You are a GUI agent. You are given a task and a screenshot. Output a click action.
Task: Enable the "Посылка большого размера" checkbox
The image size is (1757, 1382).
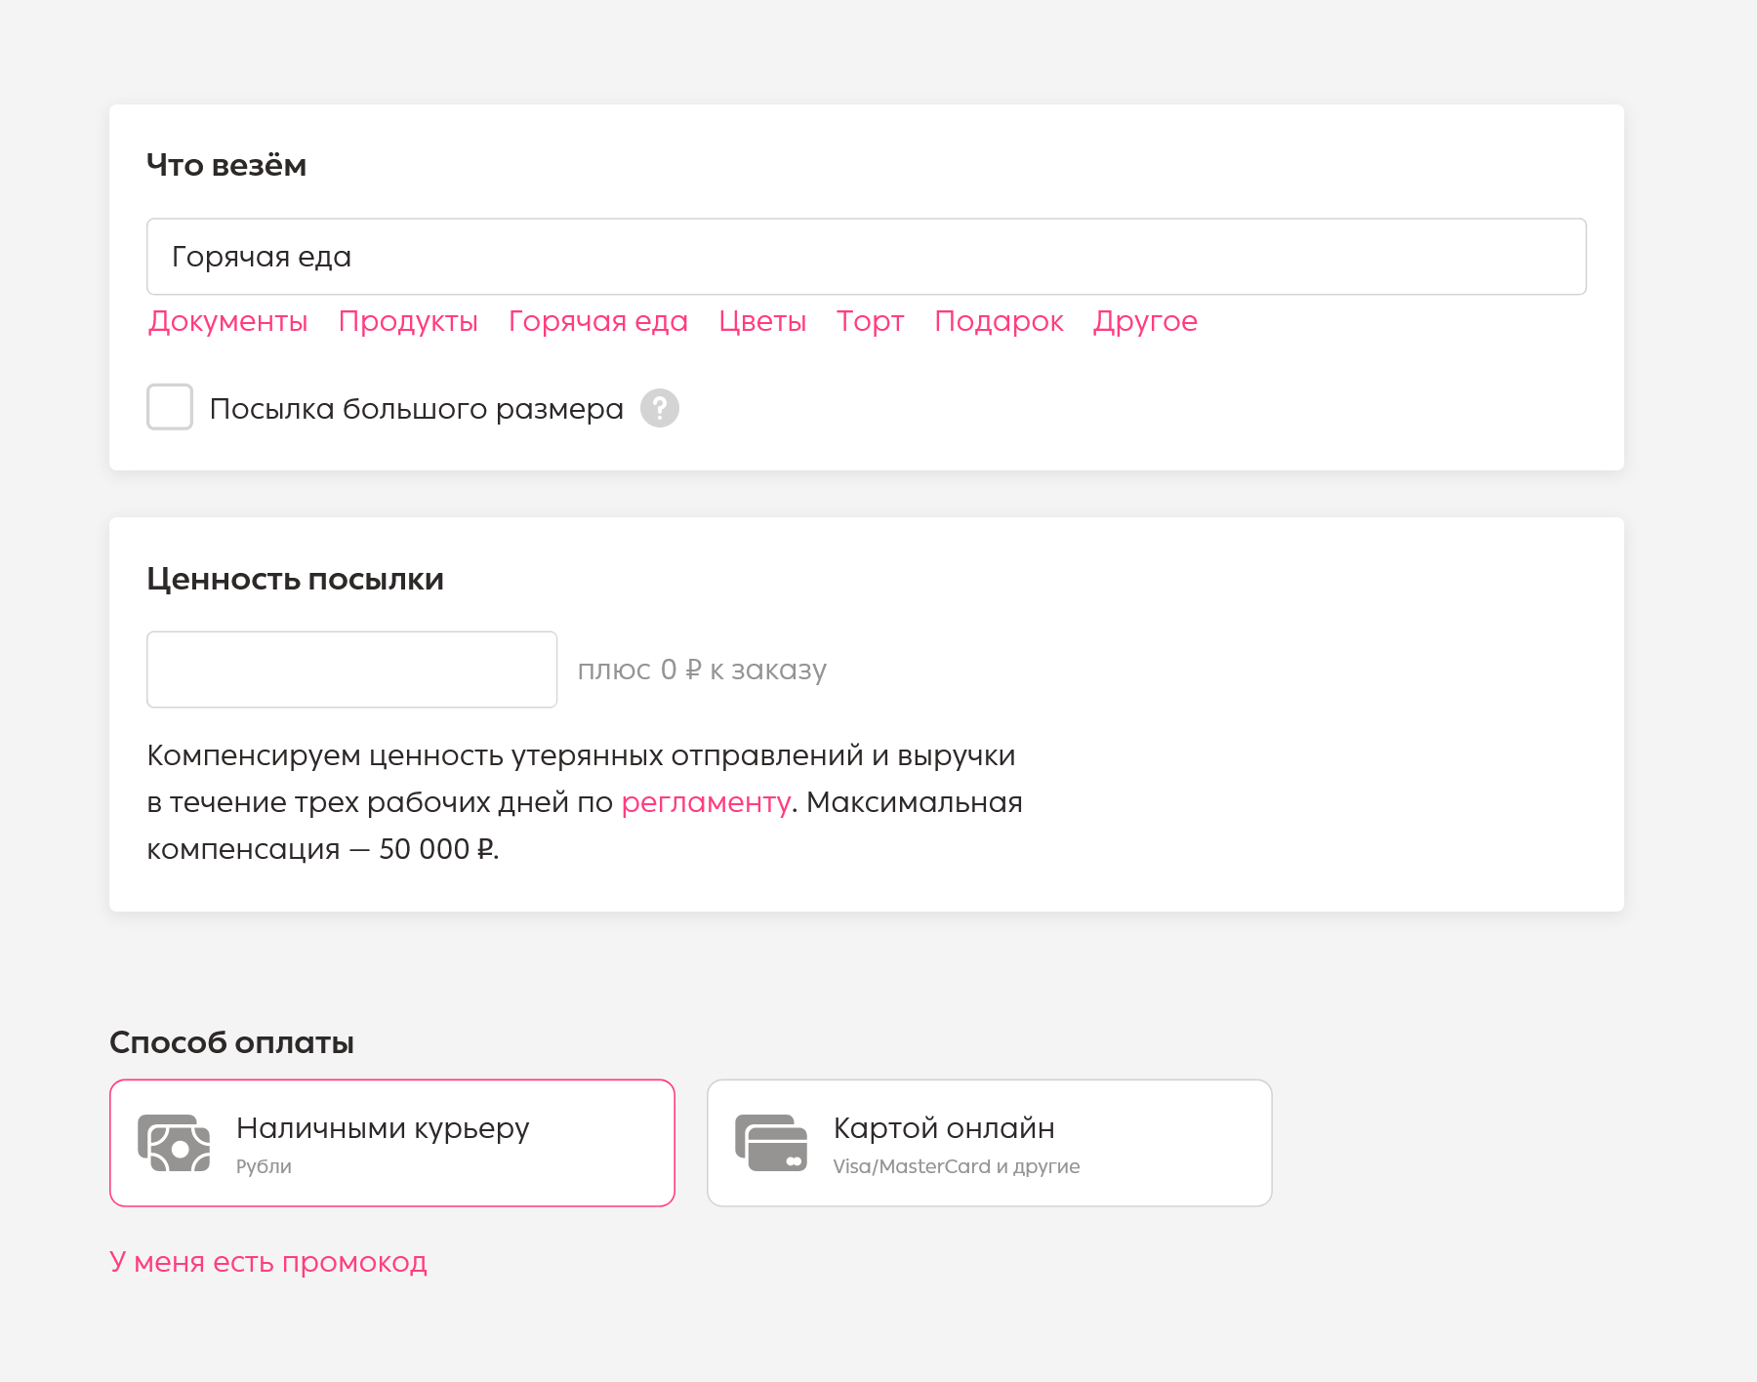tap(170, 407)
